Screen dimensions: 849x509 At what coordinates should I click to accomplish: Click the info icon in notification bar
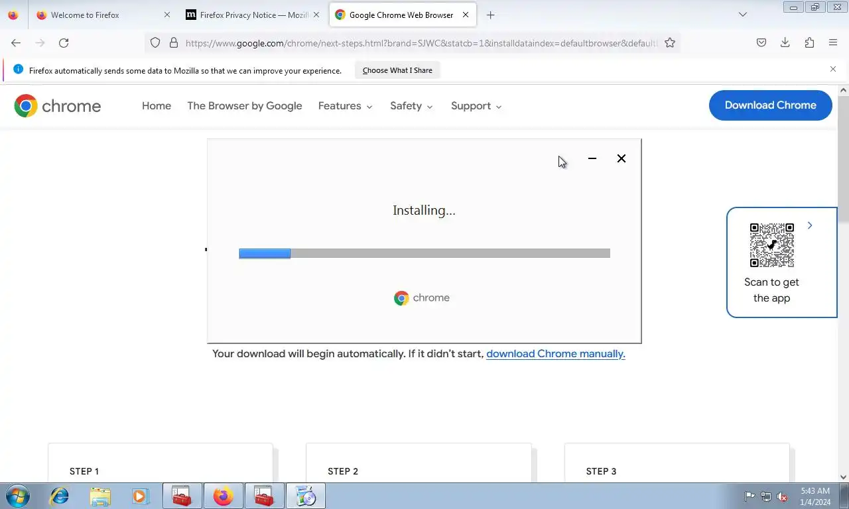(x=18, y=70)
